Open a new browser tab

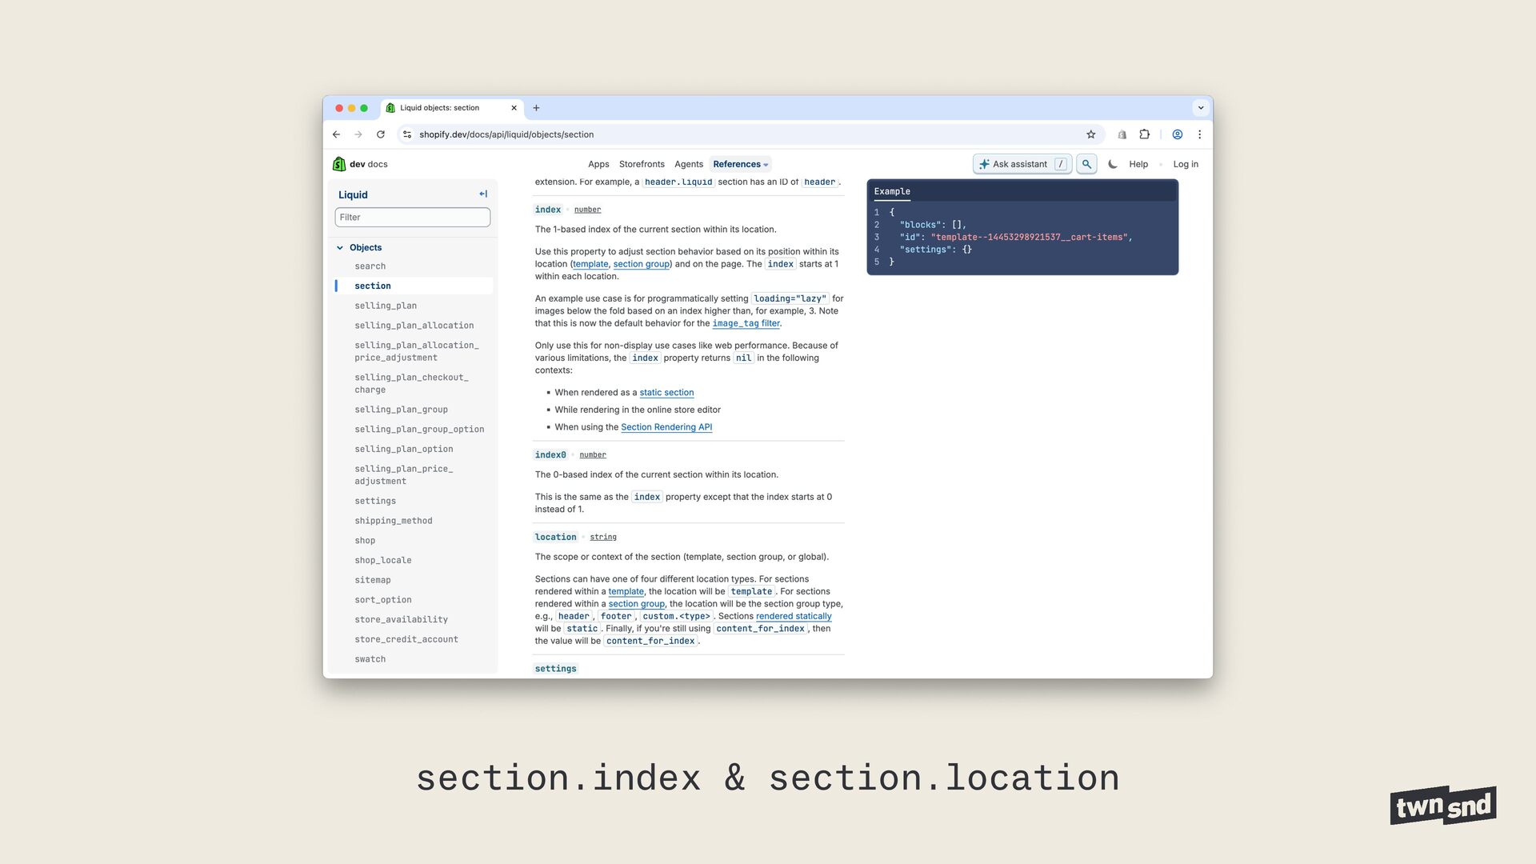(x=537, y=108)
